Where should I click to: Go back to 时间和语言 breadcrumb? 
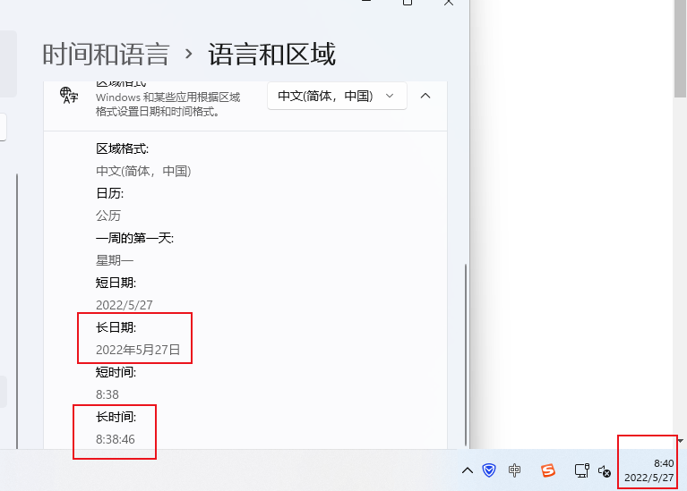(106, 55)
